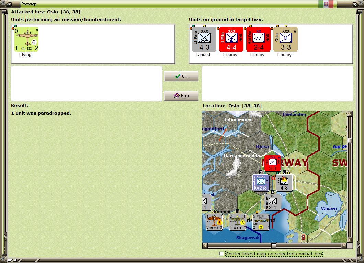364x263 pixels.
Task: Click the burning II Para 4-3 map counter
Action: click(x=284, y=183)
